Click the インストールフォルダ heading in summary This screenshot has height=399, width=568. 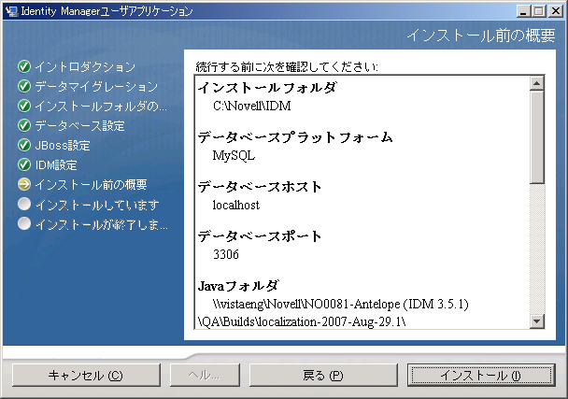point(267,88)
